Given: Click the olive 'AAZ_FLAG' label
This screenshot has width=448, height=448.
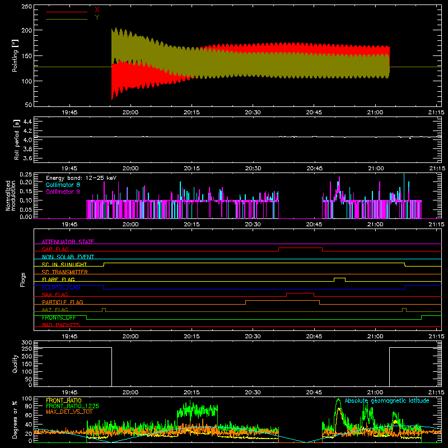Looking at the screenshot, I should [55, 310].
